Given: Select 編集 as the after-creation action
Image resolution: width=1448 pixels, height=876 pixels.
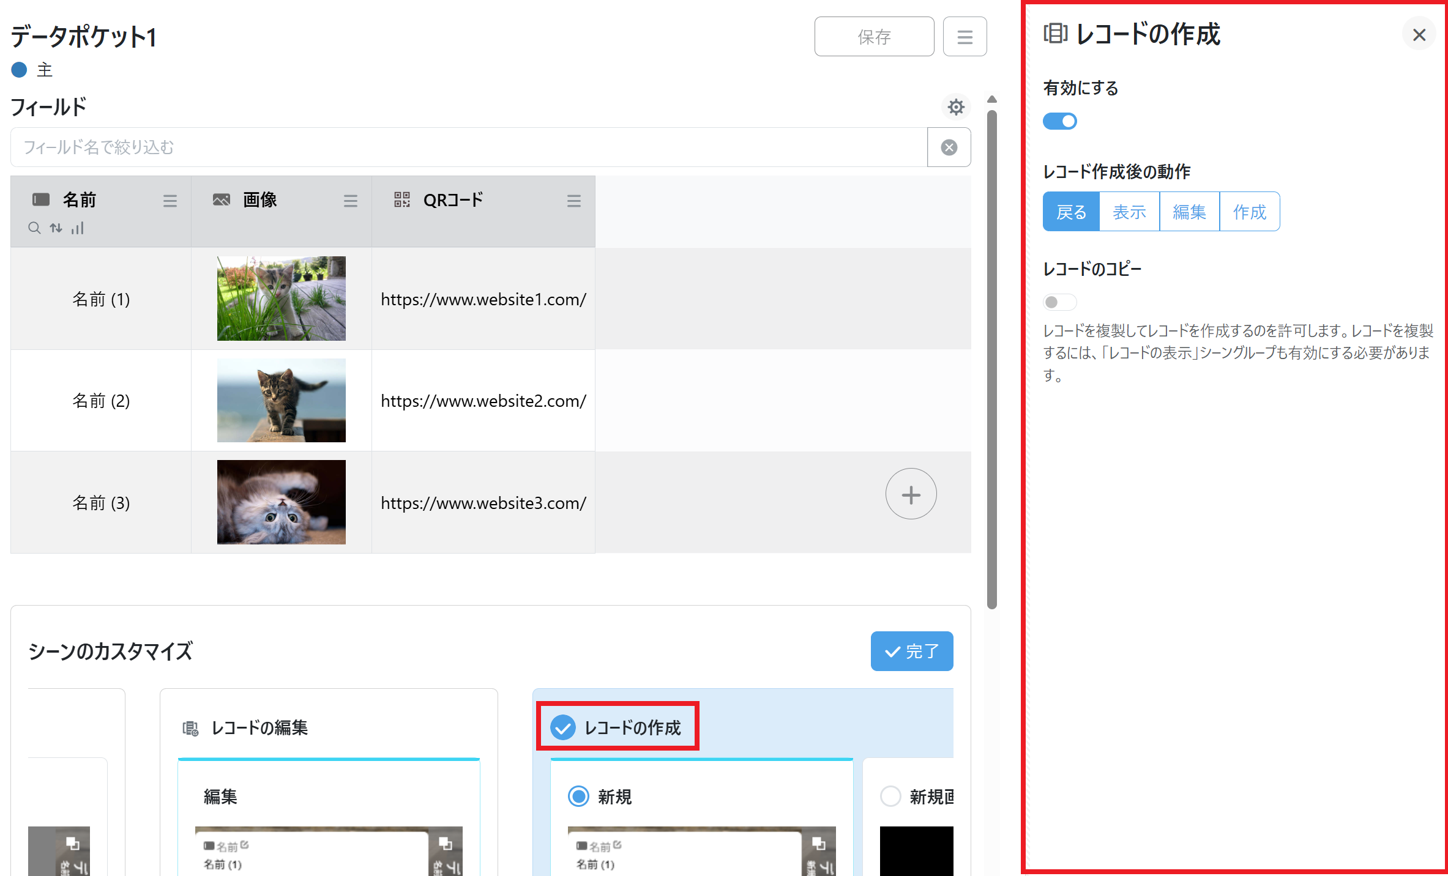Looking at the screenshot, I should pos(1189,212).
